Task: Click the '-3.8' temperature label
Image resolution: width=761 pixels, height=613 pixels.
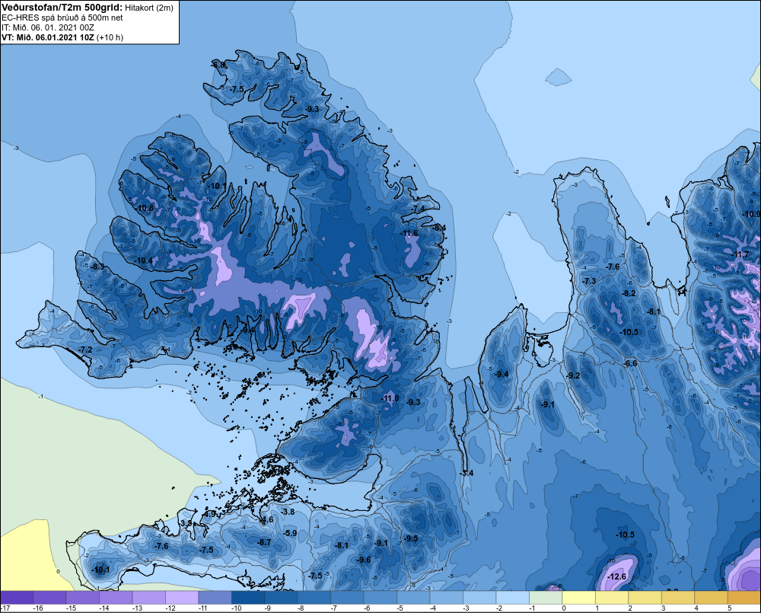Action: (288, 512)
